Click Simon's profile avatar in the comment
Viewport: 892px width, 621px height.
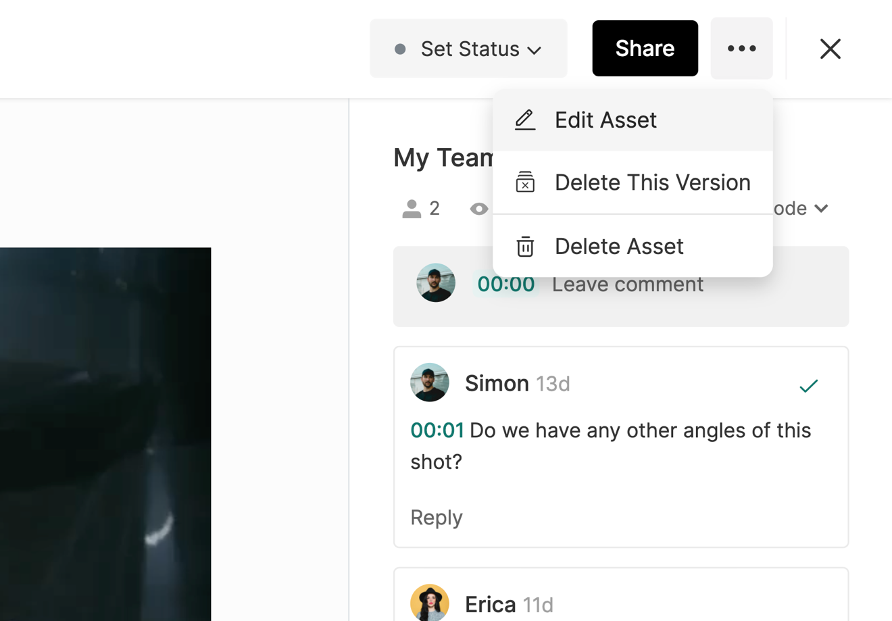430,382
